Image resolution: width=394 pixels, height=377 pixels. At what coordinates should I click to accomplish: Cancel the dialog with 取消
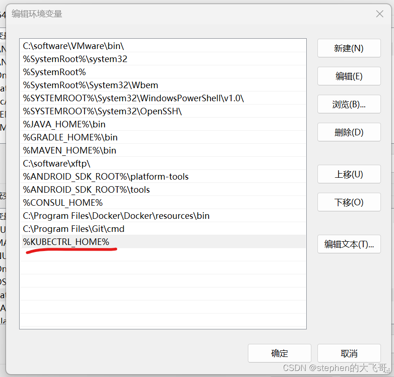coord(349,353)
